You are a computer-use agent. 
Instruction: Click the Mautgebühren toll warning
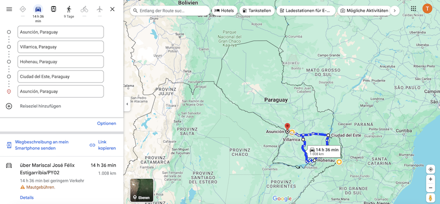(x=37, y=187)
